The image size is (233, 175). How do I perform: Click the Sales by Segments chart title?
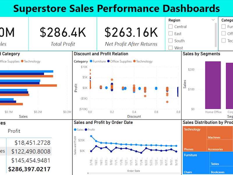coord(201,54)
